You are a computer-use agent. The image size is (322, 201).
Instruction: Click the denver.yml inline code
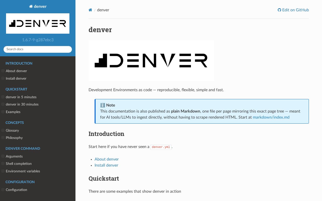161,147
